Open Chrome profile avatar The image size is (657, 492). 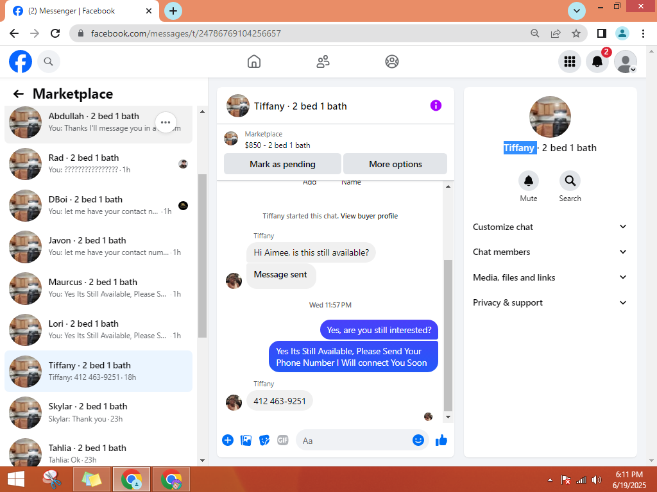pyautogui.click(x=622, y=33)
